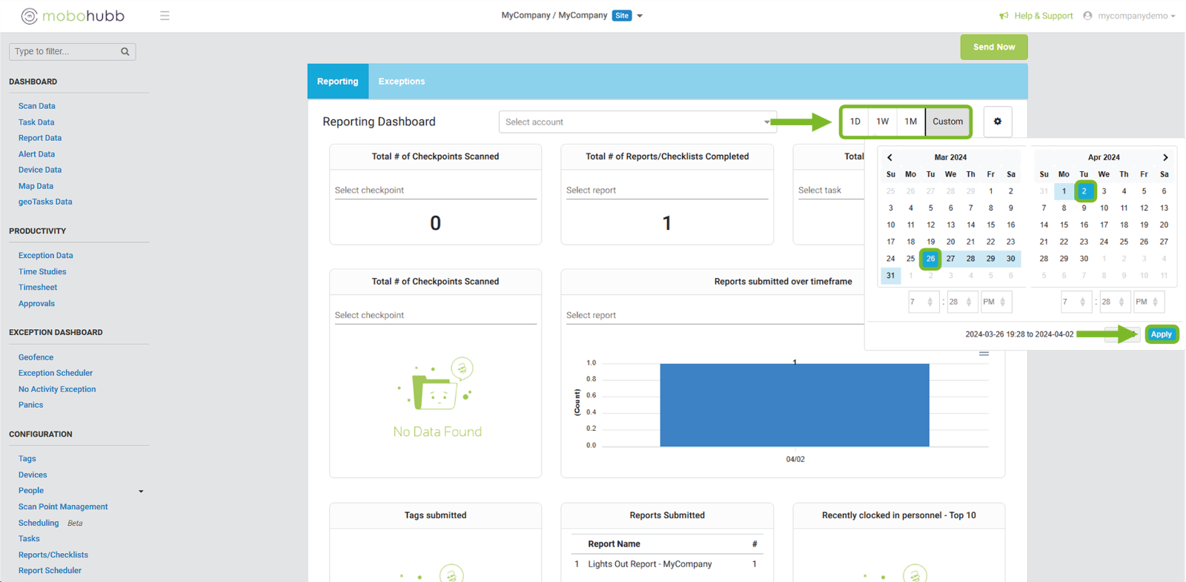Screen dimensions: 1186x582
Task: Click the search magnifier icon in filter
Action: click(x=125, y=52)
